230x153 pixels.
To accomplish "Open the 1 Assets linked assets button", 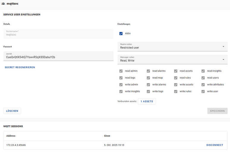I will pyautogui.click(x=147, y=101).
